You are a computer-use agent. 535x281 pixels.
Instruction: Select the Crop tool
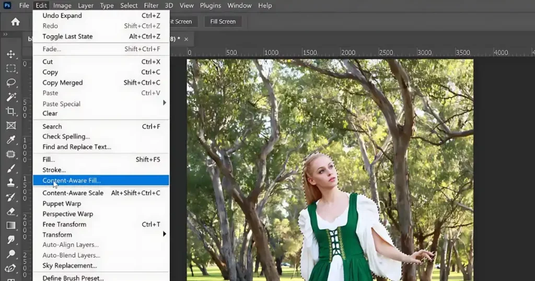pyautogui.click(x=11, y=111)
